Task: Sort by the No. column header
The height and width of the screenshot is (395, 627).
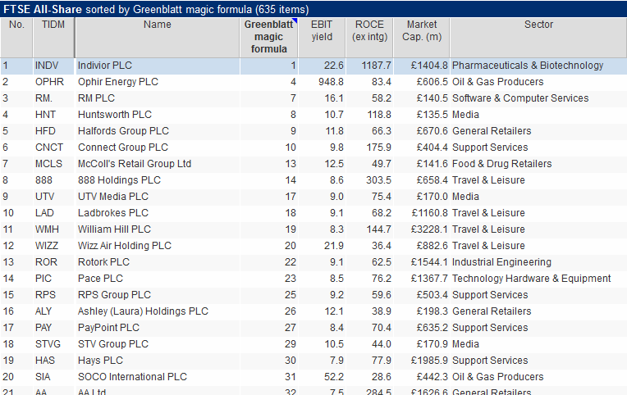Action: coord(16,38)
